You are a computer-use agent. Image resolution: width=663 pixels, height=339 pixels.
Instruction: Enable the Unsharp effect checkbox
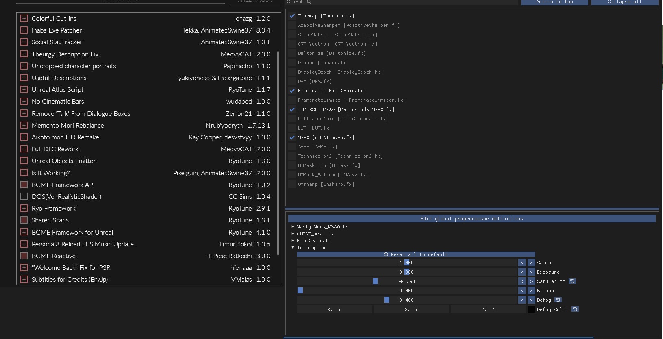click(x=292, y=184)
